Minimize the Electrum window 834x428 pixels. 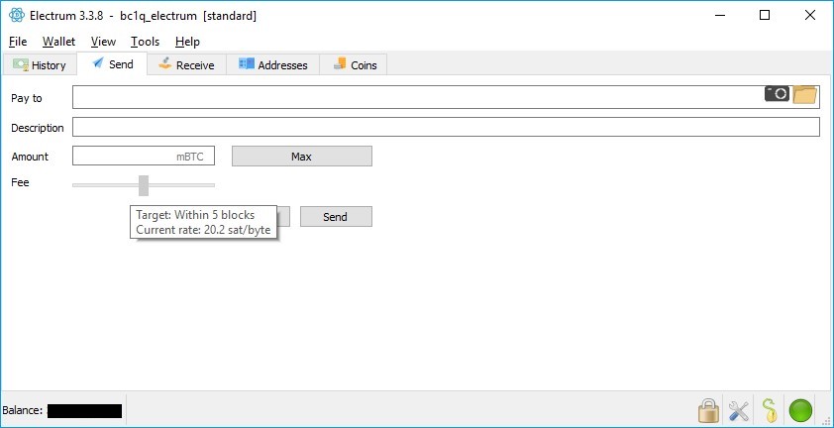(x=719, y=16)
